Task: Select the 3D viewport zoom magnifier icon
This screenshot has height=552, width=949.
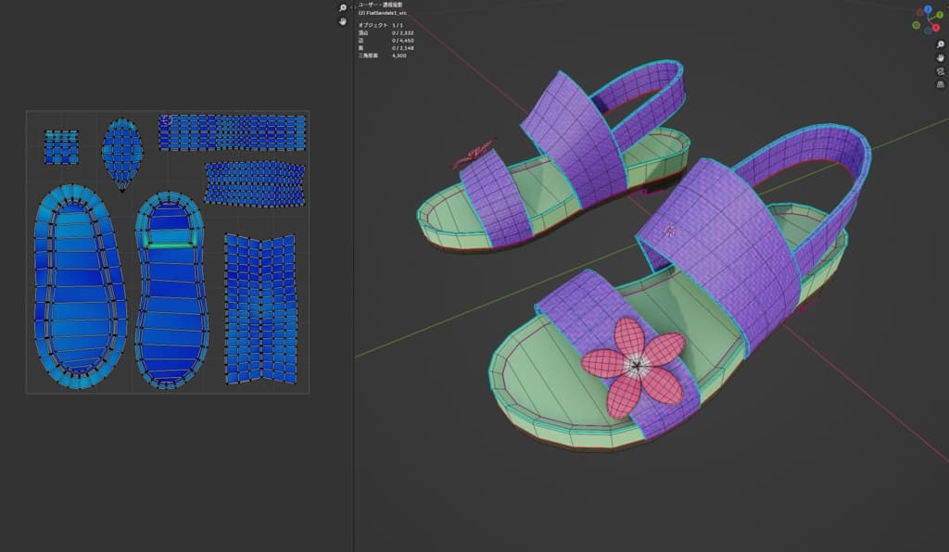Action: coord(940,44)
